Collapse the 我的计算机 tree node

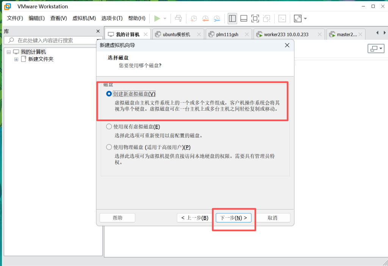[9, 52]
